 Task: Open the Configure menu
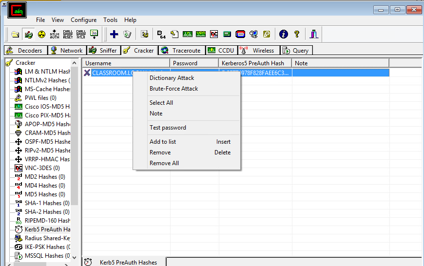pos(83,20)
